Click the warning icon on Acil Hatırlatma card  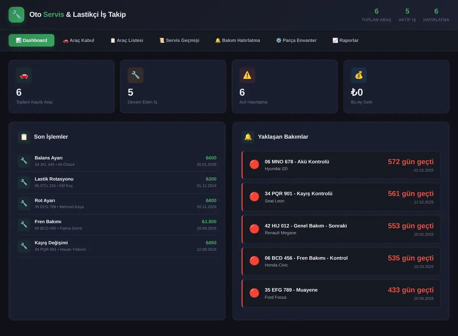point(247,75)
